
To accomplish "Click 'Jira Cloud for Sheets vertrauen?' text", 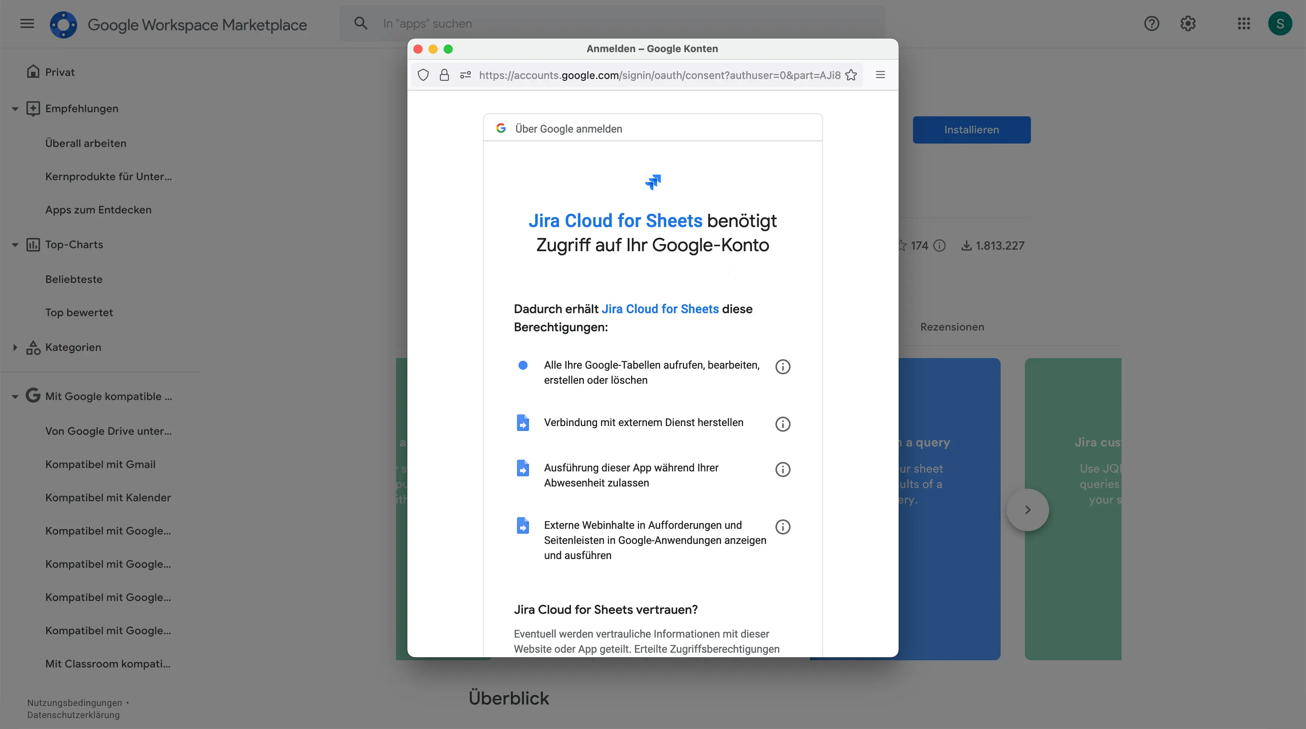I will tap(606, 609).
